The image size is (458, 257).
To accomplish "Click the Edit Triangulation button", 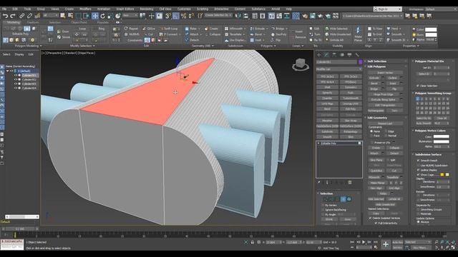I will (x=385, y=105).
